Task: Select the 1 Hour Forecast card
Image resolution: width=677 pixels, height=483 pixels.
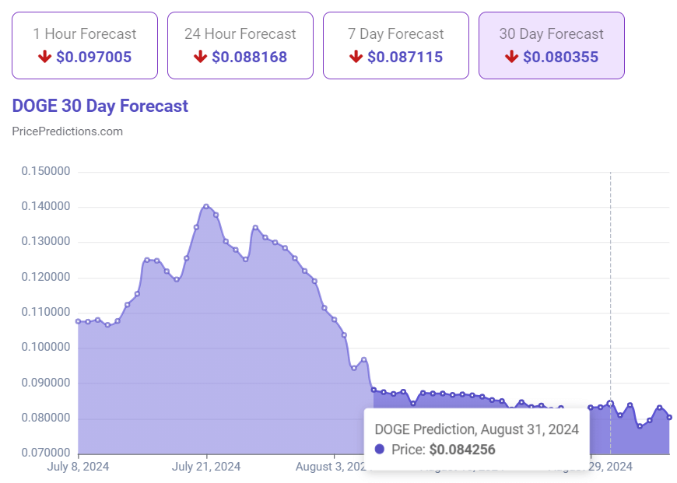Action: pos(84,45)
